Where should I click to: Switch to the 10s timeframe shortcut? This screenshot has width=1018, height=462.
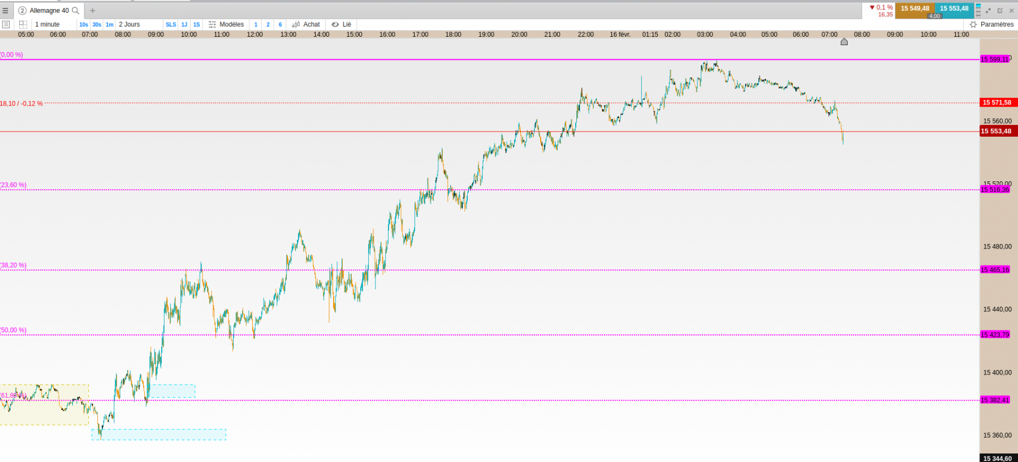click(84, 24)
